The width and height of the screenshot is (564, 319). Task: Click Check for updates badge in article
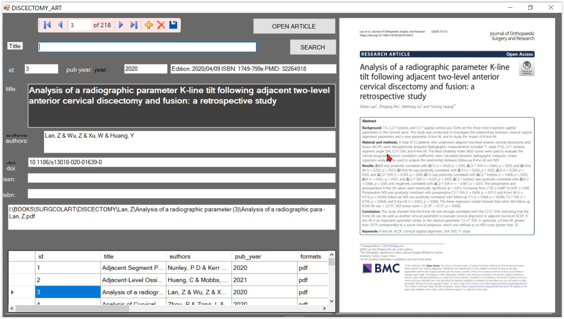[x=526, y=68]
